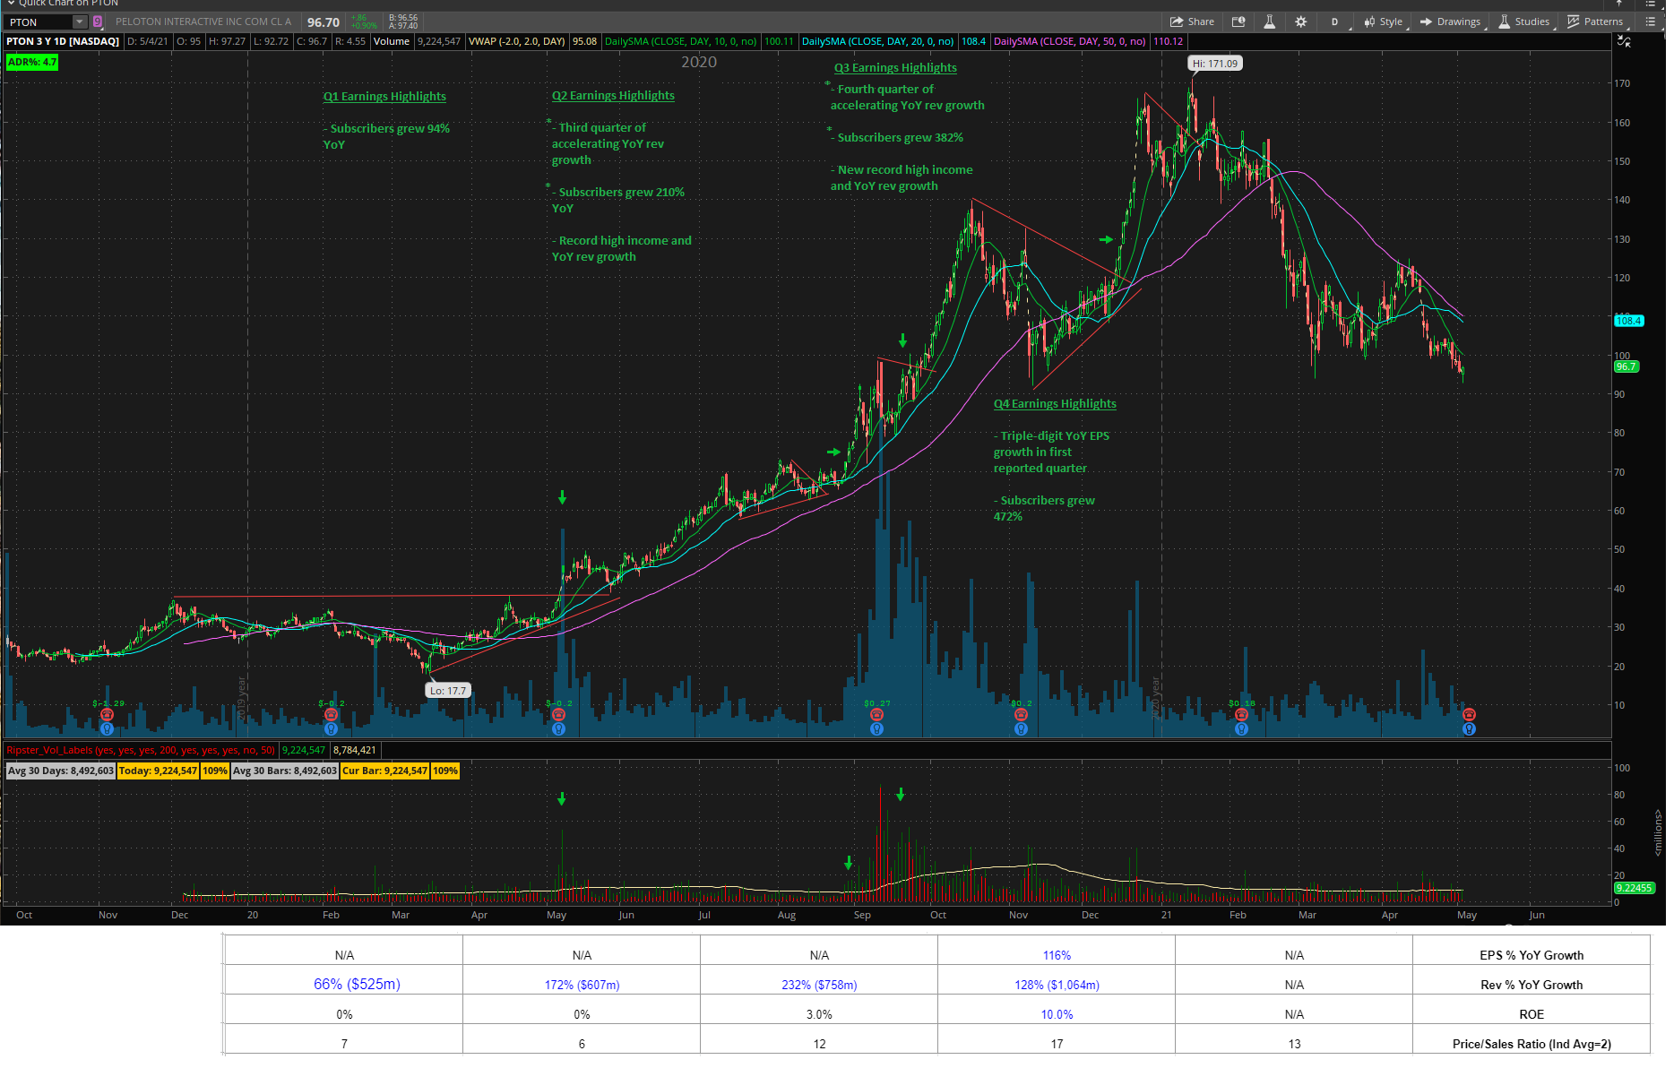Click the blue lightbulb icon at chart's far right
This screenshot has height=1068, width=1674.
1469,729
